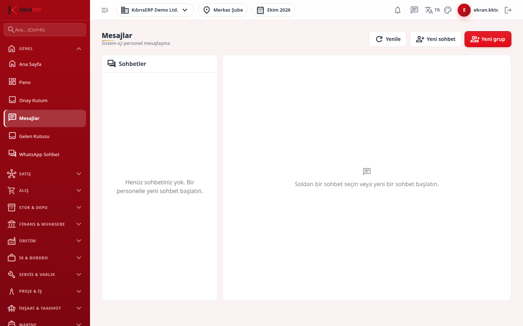The height and width of the screenshot is (326, 523).
Task: Open the messages icon in the top bar
Action: point(414,10)
